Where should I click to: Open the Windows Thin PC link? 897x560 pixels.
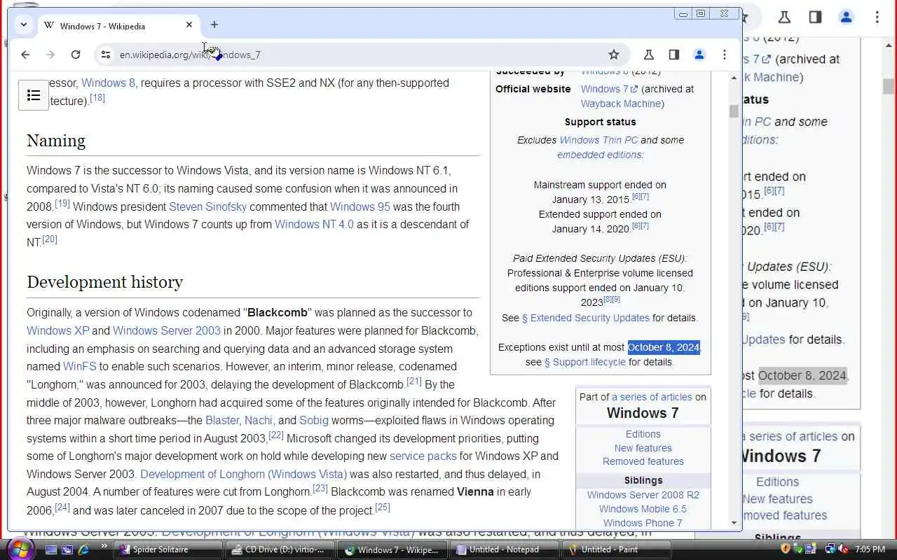point(598,140)
